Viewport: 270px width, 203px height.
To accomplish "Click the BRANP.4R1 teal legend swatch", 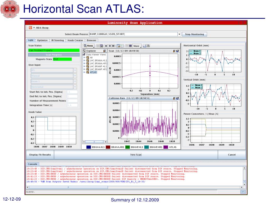I will (x=147, y=147).
